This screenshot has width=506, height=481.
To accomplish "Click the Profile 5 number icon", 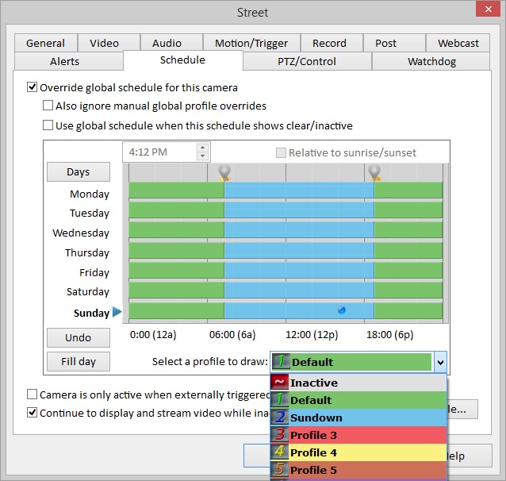I will (279, 470).
